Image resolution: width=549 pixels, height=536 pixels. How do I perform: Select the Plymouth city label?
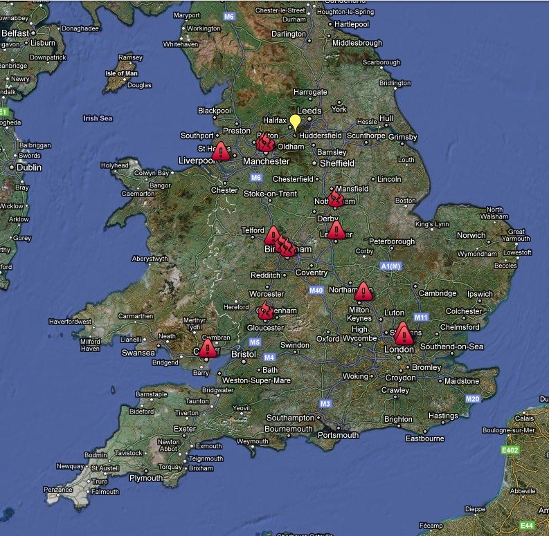145,478
